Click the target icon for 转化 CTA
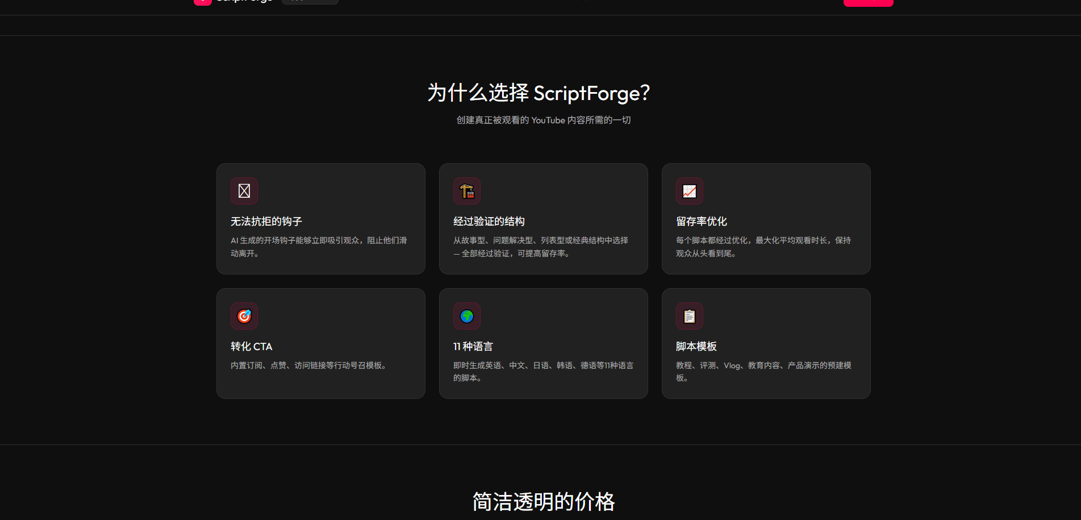This screenshot has width=1081, height=520. point(244,316)
